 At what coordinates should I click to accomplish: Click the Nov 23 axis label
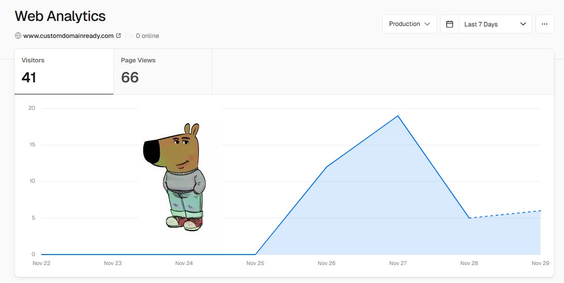[112, 263]
